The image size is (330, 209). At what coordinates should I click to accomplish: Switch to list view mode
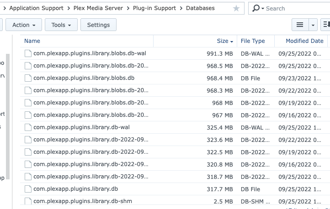pyautogui.click(x=300, y=25)
